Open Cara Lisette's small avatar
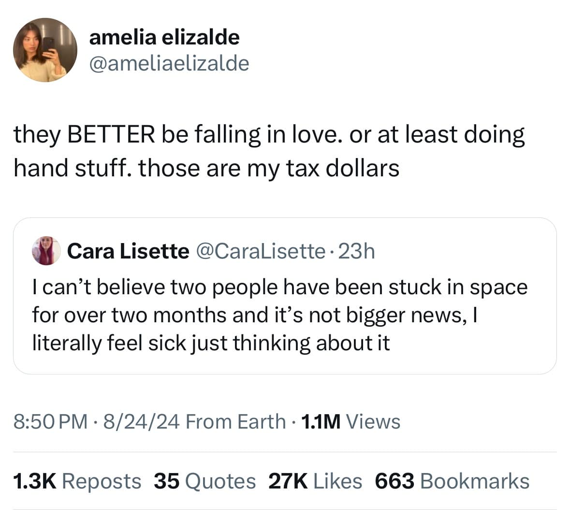570x517 pixels. pos(46,251)
